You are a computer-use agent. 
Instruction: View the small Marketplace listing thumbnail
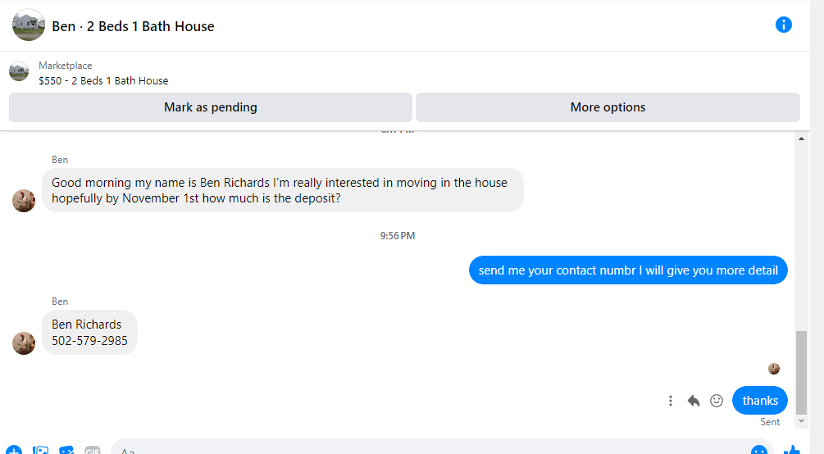click(19, 71)
